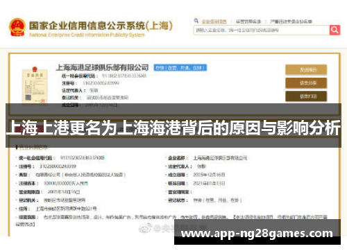Click the 注册号 value 310230000243999 in details table
347x251 pixels.
point(58,166)
